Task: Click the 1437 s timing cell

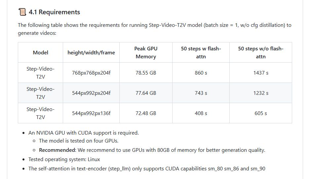Action: click(x=260, y=73)
